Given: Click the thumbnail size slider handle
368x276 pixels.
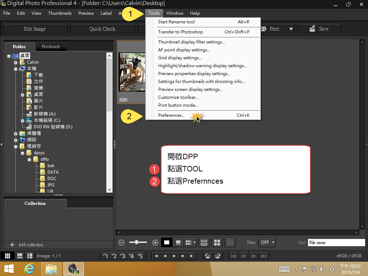Looking at the screenshot, I should (137, 242).
